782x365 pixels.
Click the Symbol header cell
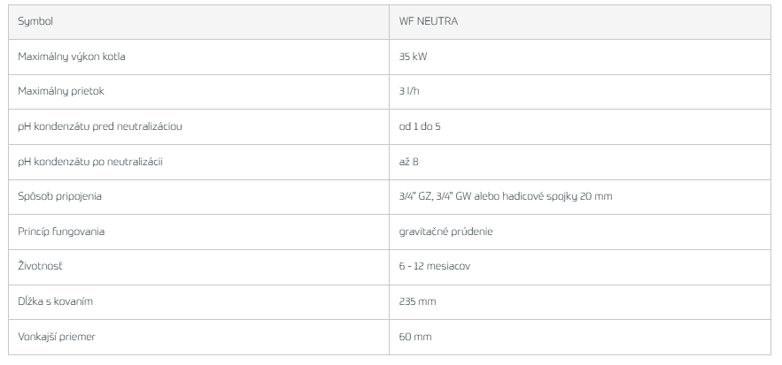[198, 22]
